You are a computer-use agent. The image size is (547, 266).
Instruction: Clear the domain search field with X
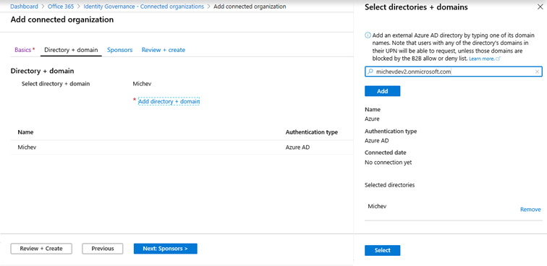(538, 72)
